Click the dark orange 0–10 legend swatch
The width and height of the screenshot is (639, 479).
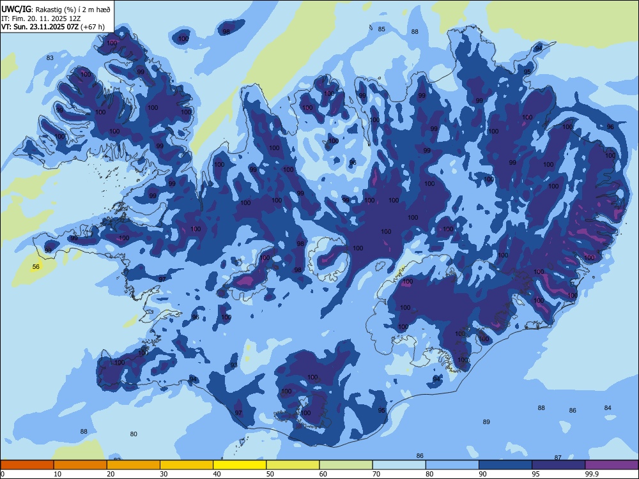[27, 465]
